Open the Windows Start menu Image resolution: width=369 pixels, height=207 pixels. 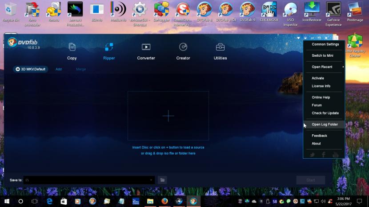click(7, 201)
